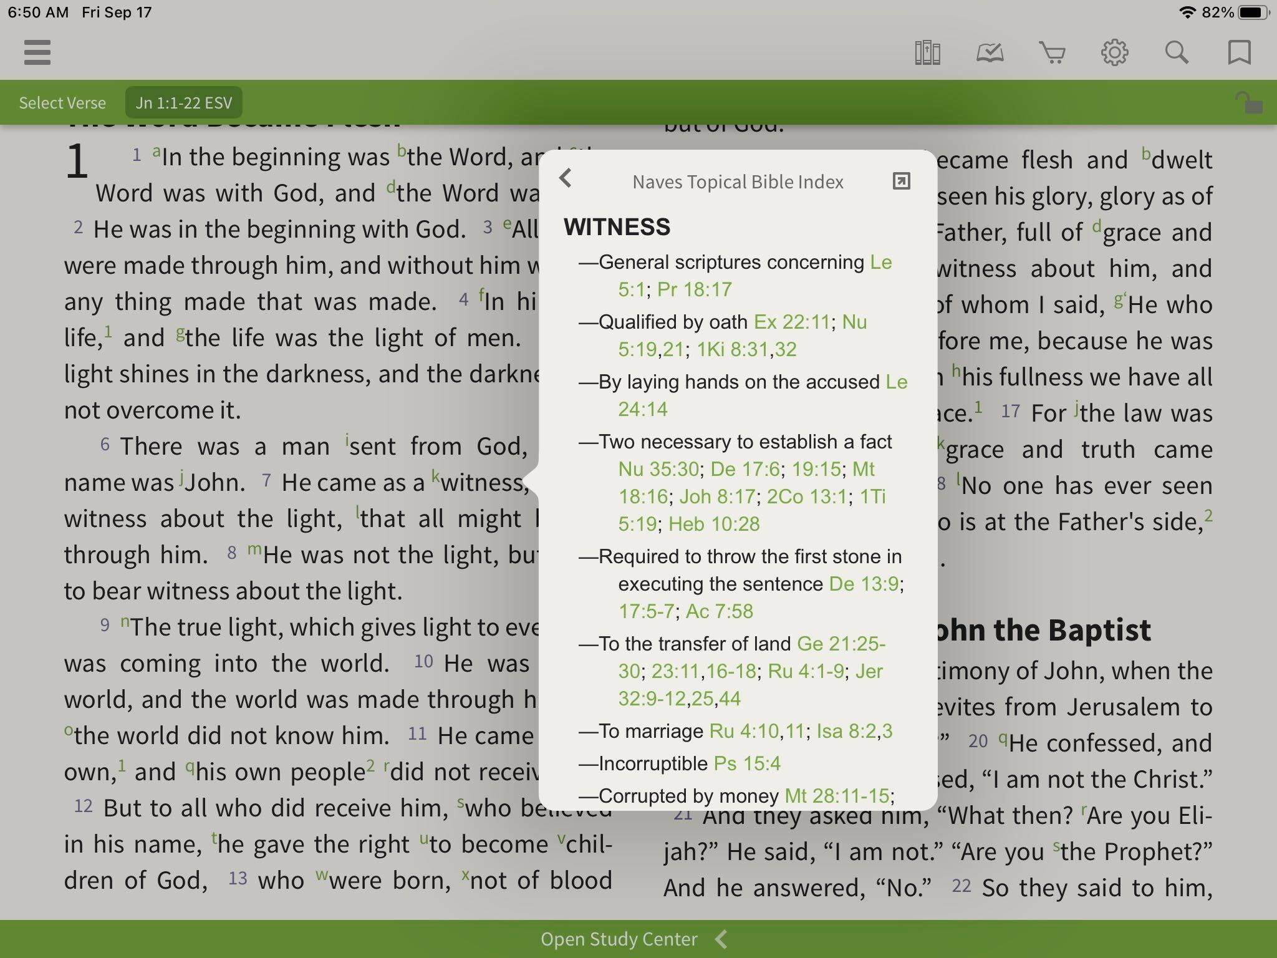This screenshot has width=1277, height=958.
Task: Open the hamburger main menu
Action: pyautogui.click(x=37, y=52)
